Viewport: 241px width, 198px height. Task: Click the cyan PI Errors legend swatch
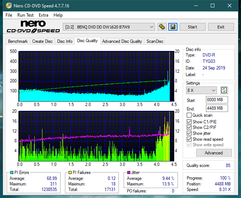coord(11,173)
